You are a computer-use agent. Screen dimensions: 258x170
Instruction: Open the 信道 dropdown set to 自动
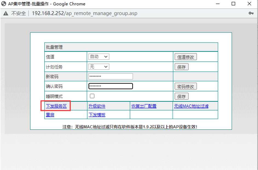point(99,57)
